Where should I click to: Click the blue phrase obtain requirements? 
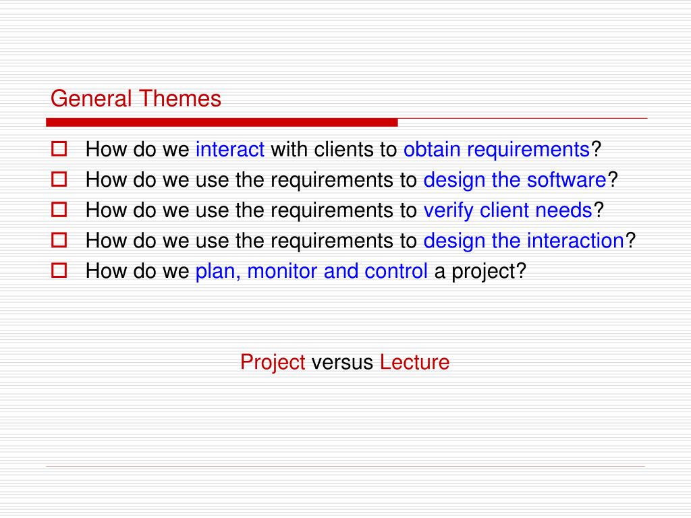(x=497, y=149)
